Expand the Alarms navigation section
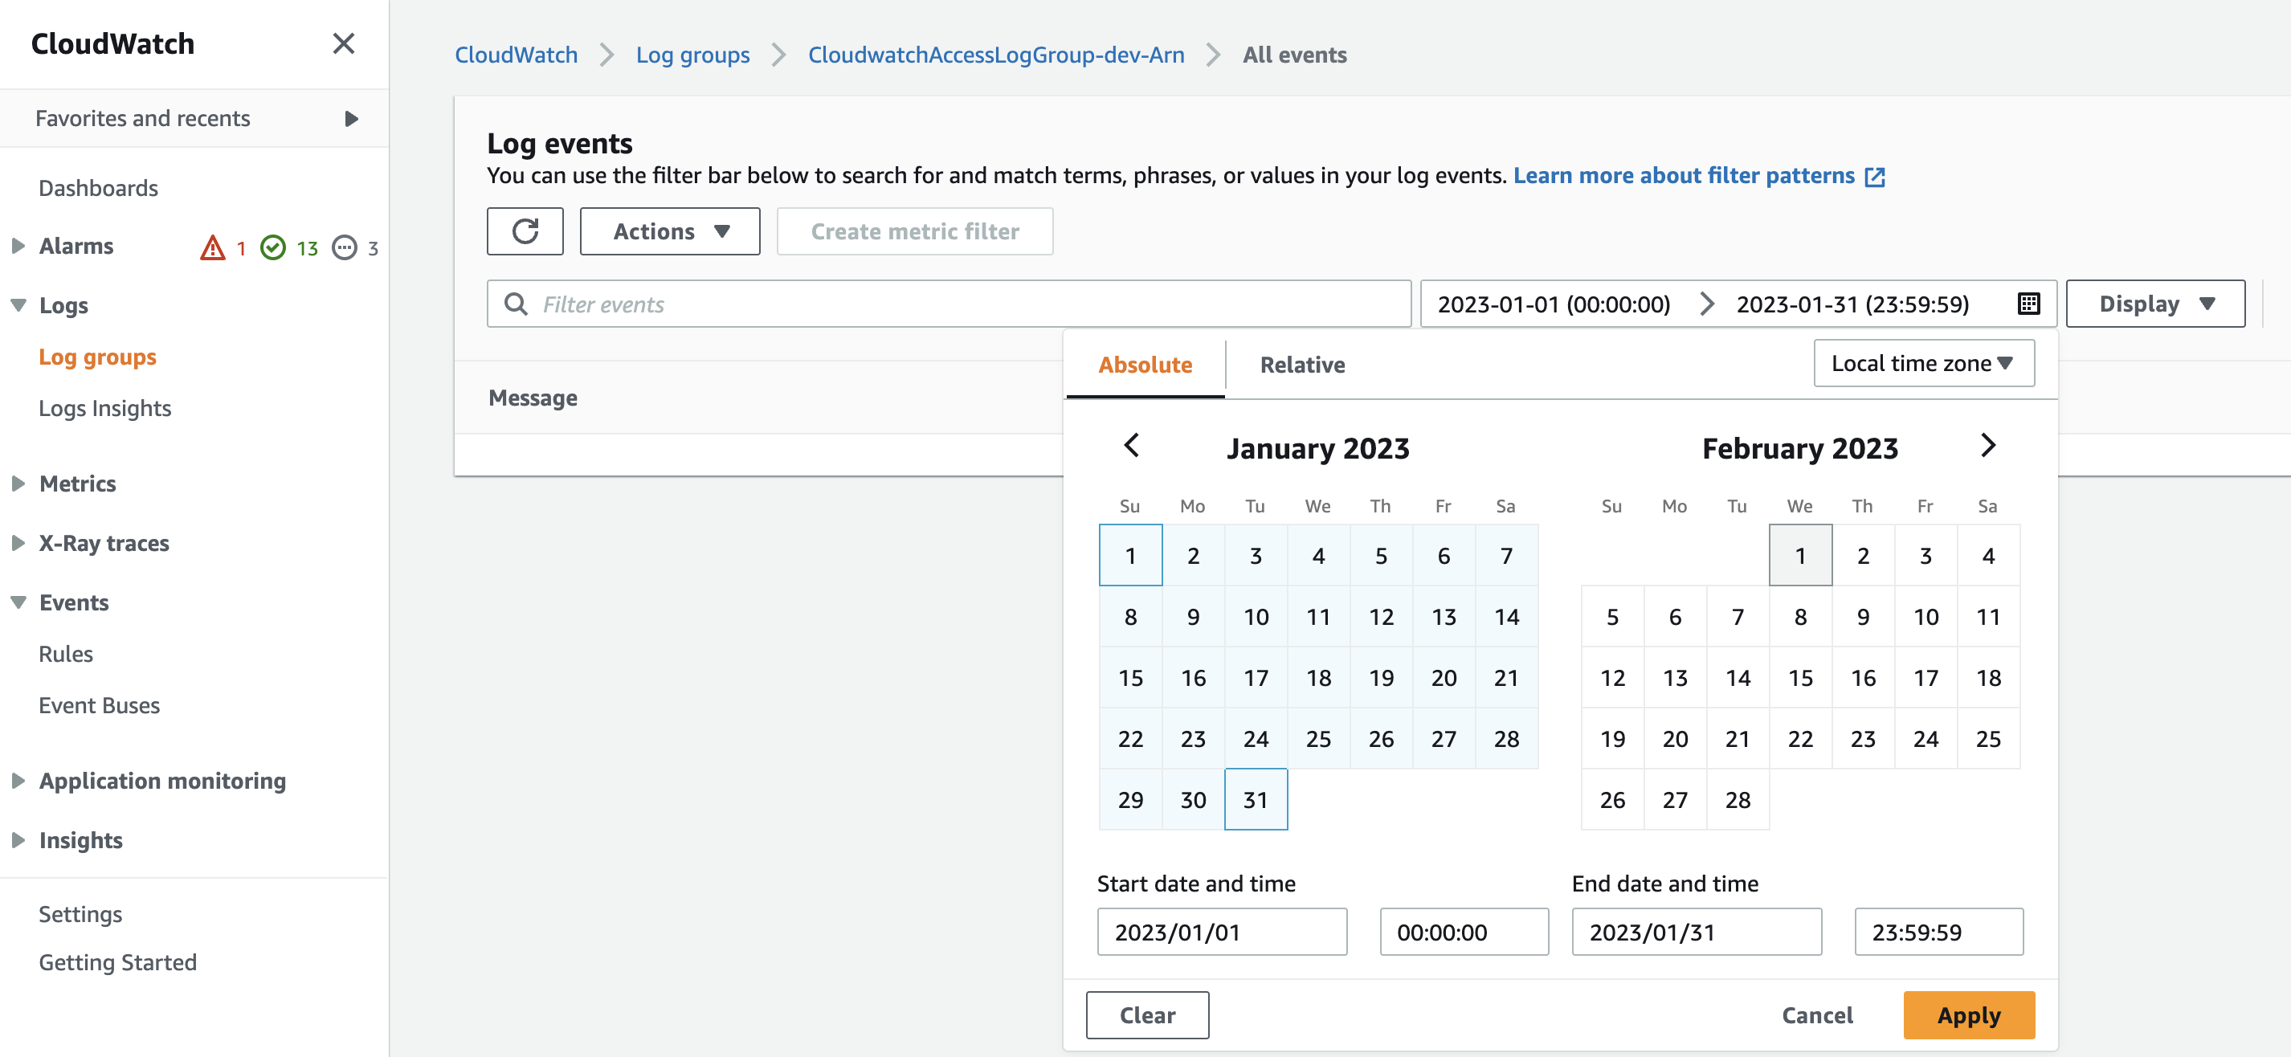The height and width of the screenshot is (1057, 2291). [x=18, y=245]
